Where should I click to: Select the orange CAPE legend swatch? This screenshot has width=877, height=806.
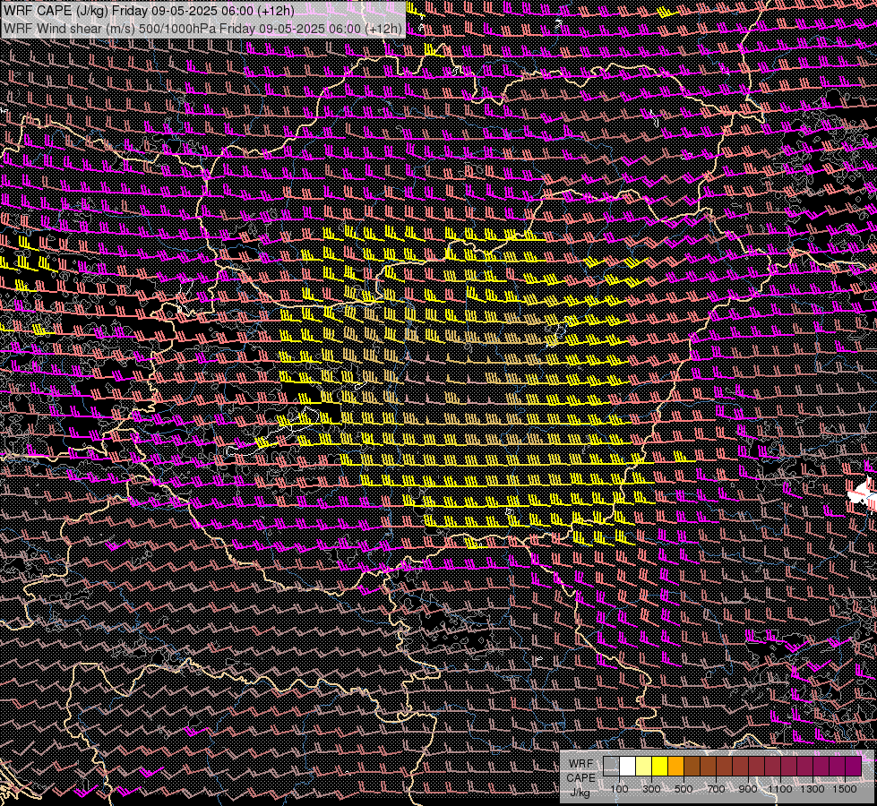675,767
